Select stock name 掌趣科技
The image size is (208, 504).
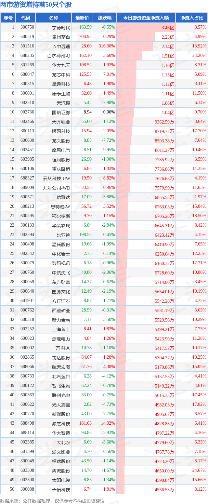coord(61,84)
